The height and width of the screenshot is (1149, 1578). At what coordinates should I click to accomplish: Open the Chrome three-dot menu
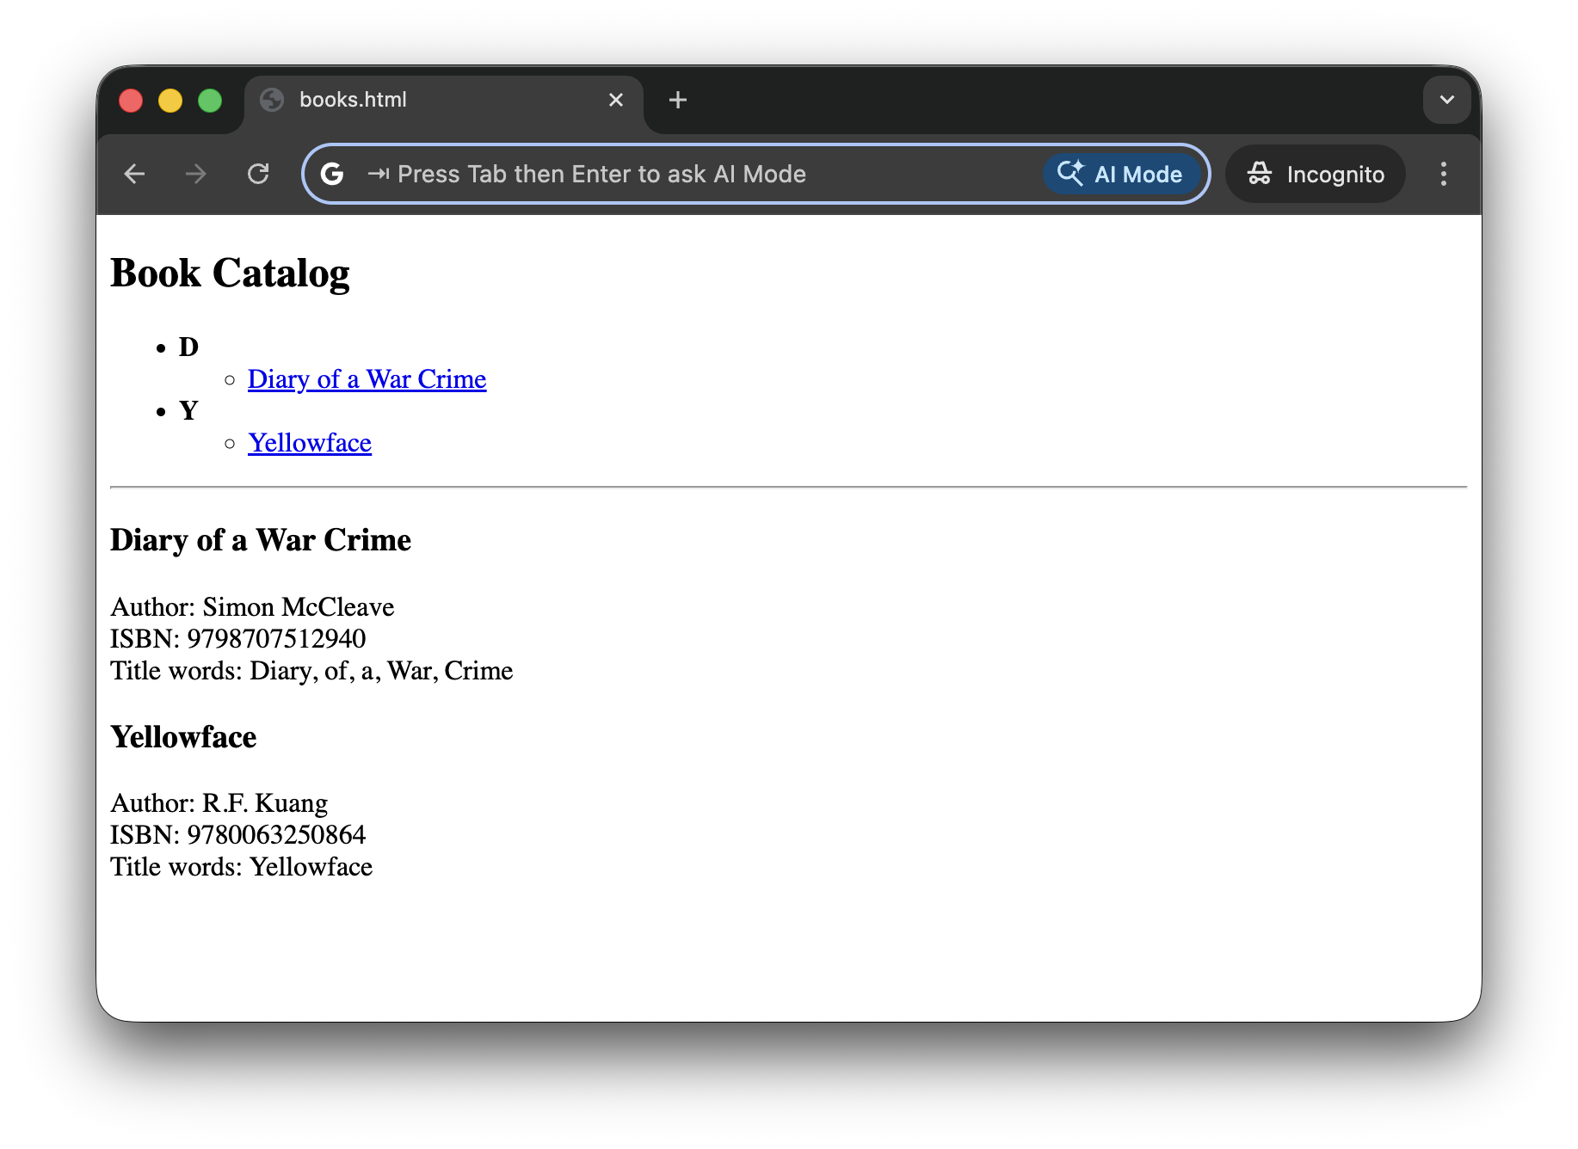1443,175
